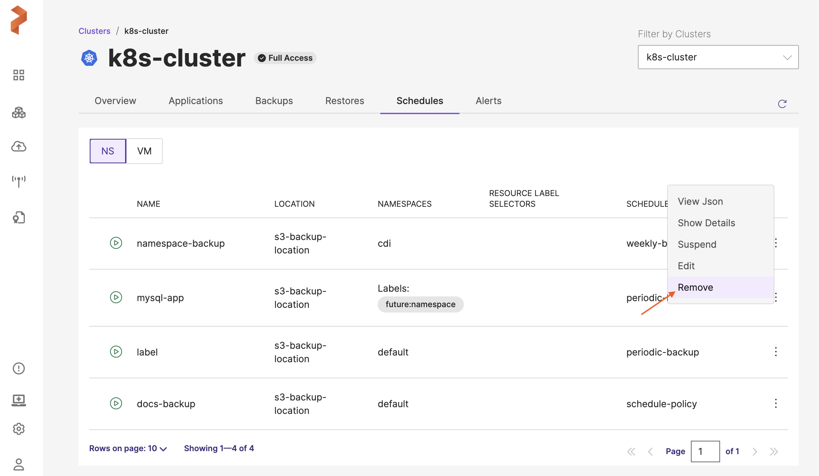Toggle play status for docs-backup schedule
819x476 pixels.
click(116, 403)
